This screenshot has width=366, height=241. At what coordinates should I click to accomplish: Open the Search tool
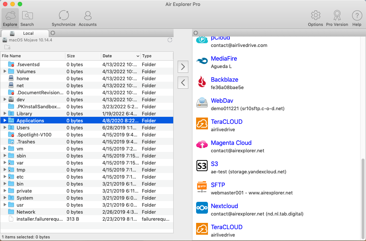(x=27, y=18)
